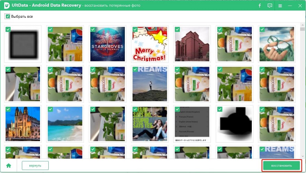
Task: Uncheck the green glasses photo checkbox
Action: click(262, 29)
